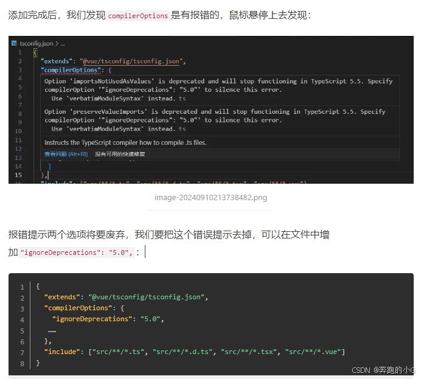Click inline "ignoreDeprecations": "5.0", code
Viewport: 421px width, 379px height.
point(77,252)
